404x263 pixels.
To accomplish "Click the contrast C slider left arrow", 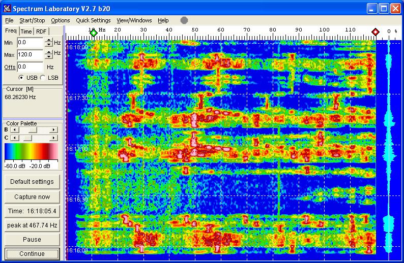I will pos(15,138).
